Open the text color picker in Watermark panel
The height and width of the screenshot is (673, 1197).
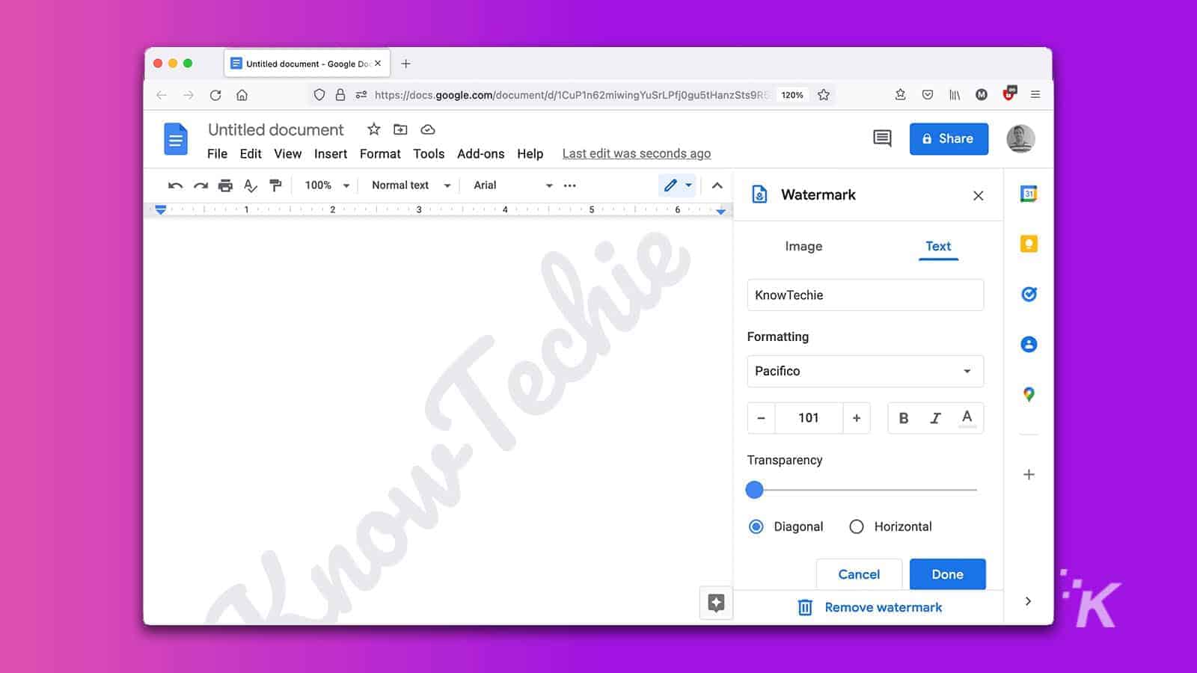point(967,418)
